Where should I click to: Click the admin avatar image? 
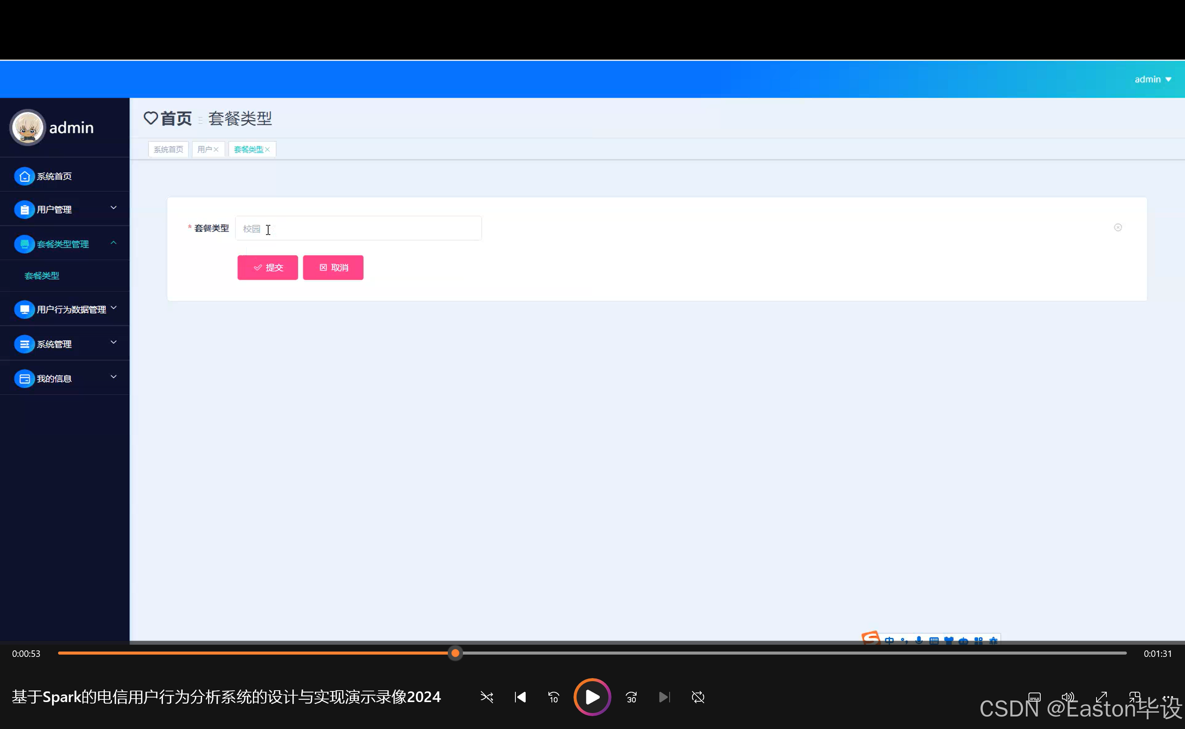pos(27,127)
